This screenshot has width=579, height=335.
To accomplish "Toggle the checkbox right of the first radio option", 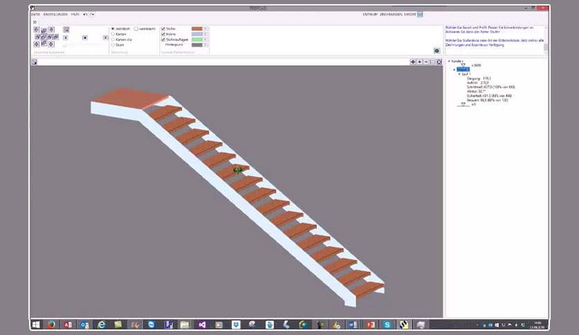I will click(136, 29).
